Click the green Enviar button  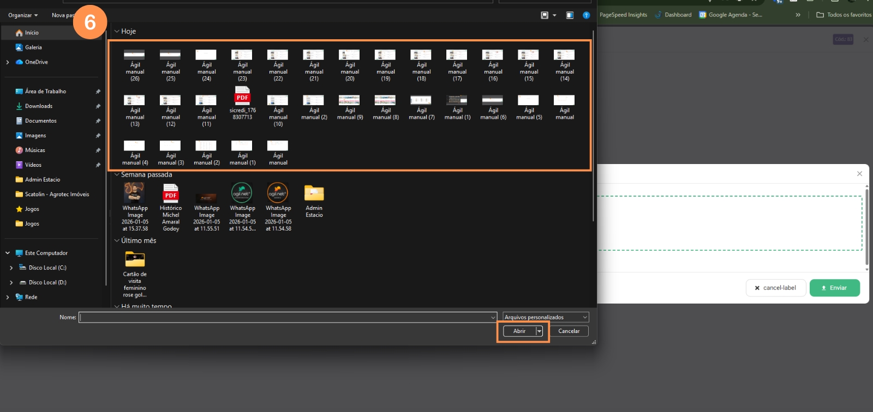834,288
